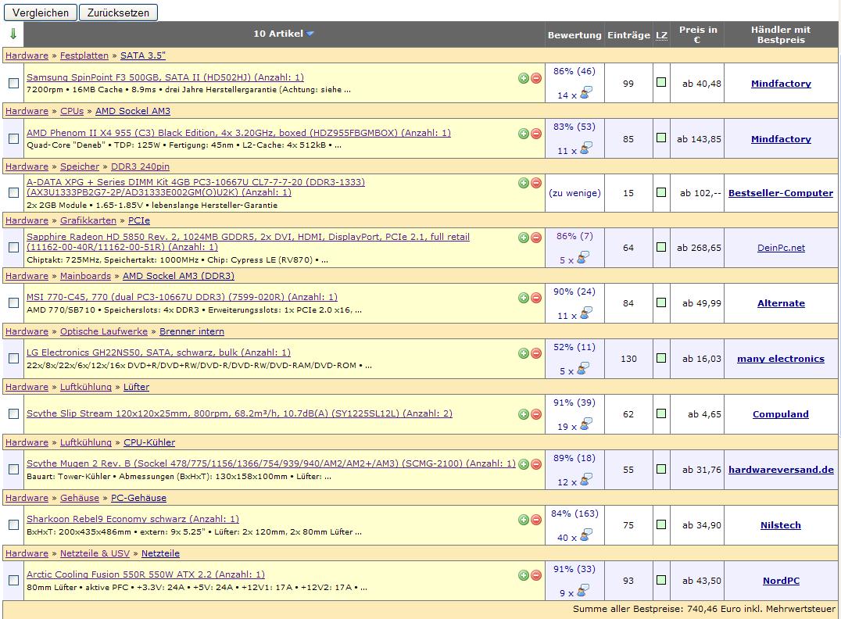
Task: Click price 'ab 268,65' for Sapphire Radeon
Action: tap(699, 248)
